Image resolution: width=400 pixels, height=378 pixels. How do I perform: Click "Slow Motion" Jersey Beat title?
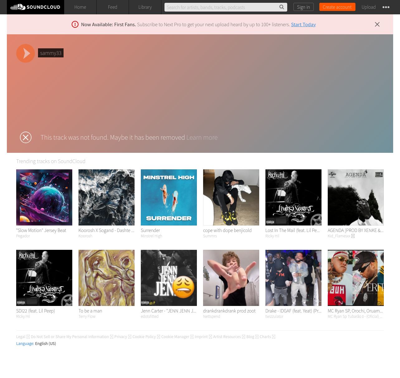pyautogui.click(x=41, y=230)
